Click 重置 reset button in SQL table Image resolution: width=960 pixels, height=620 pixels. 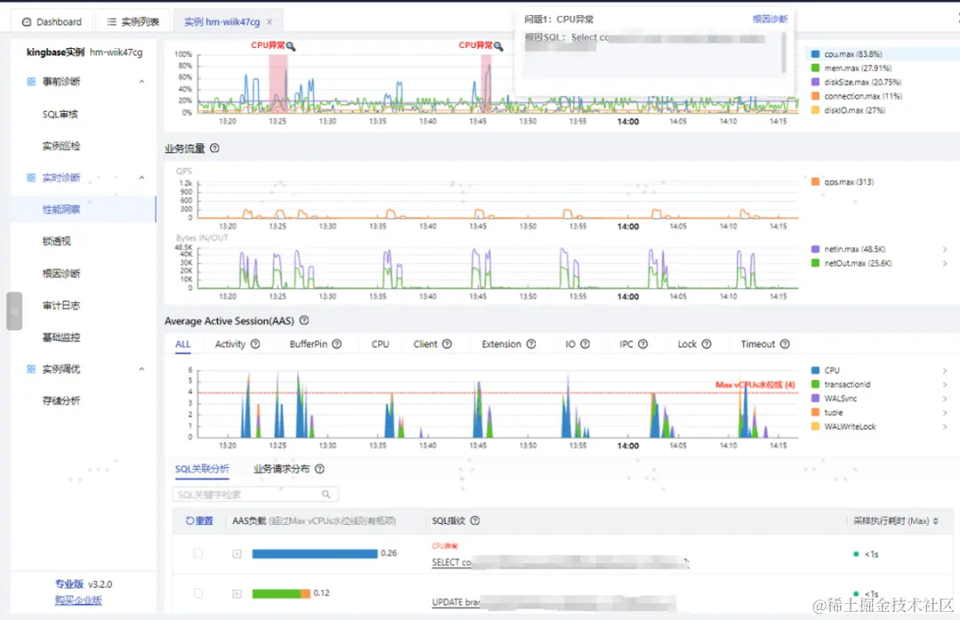(x=200, y=521)
